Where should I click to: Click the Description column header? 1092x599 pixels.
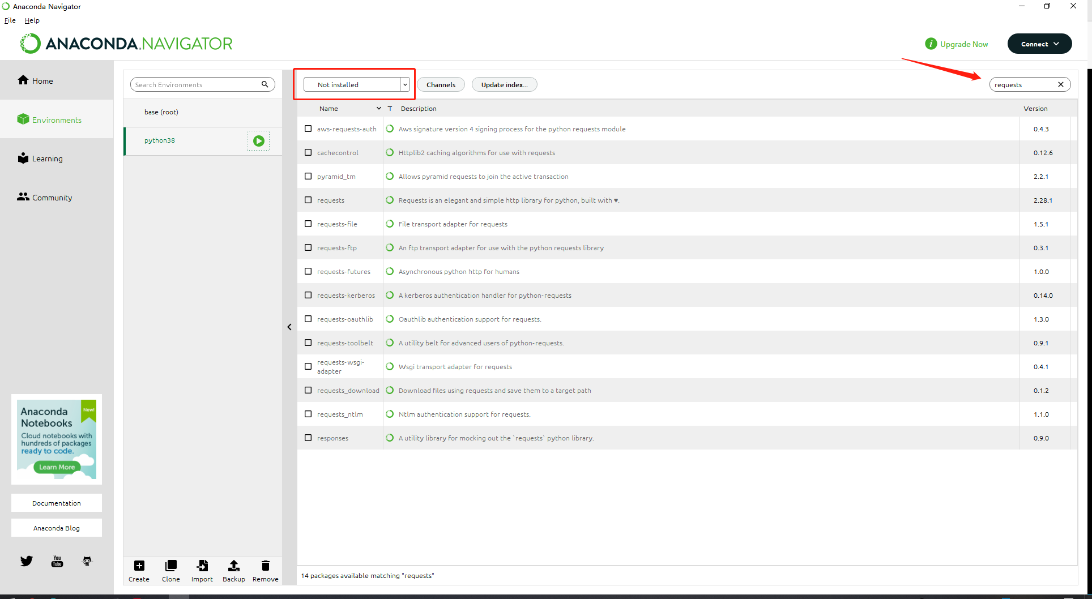419,109
